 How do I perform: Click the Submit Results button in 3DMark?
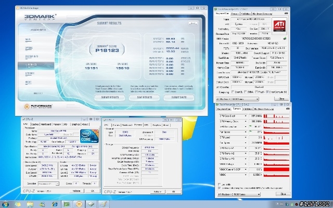coord(110,97)
